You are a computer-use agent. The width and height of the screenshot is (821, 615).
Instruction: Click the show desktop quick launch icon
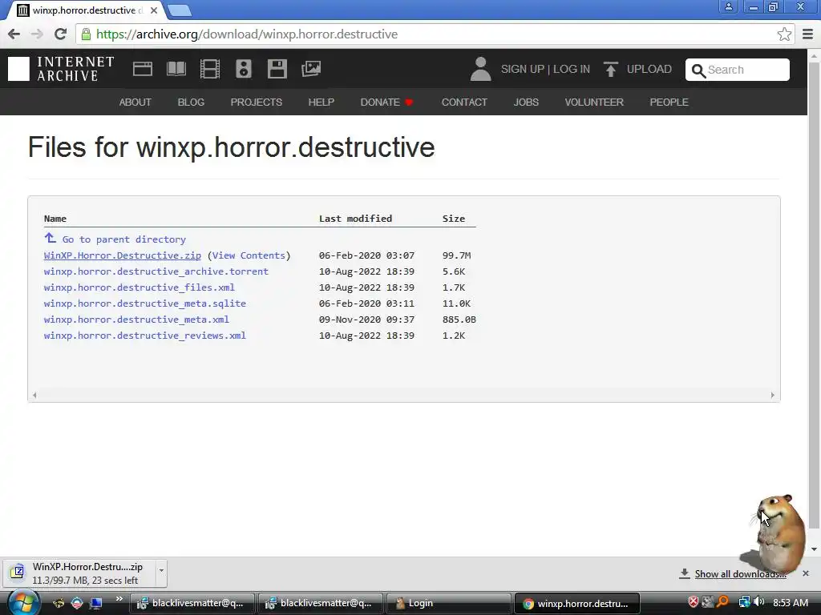click(x=96, y=603)
